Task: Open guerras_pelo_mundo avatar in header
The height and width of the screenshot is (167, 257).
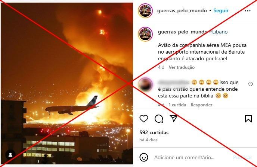Action: 145,11
